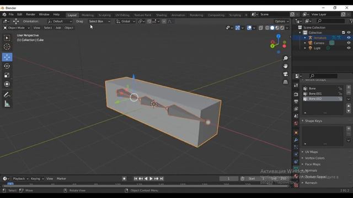Open the Options dropdown
This screenshot has height=198, width=353.
coord(282,21)
